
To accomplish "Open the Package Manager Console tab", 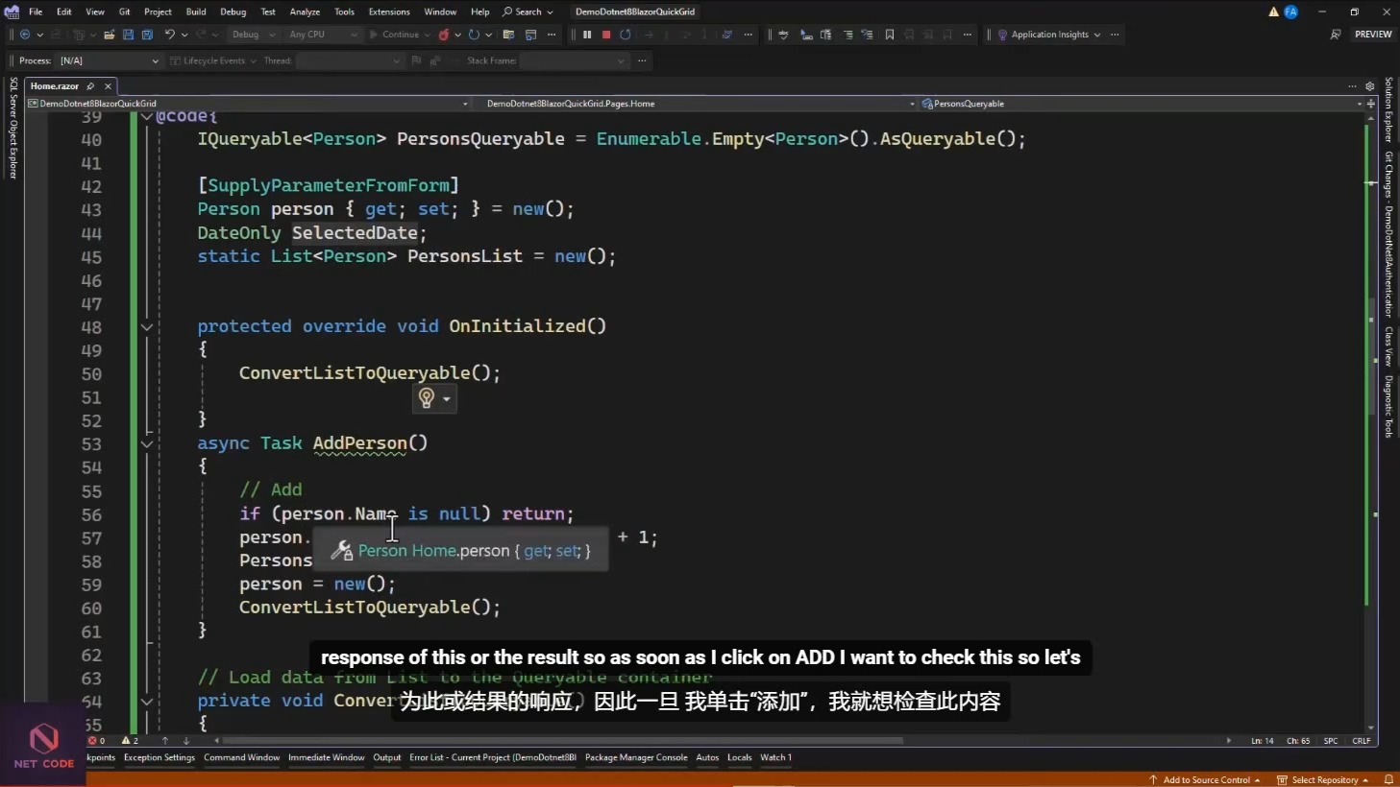I will coord(636,757).
